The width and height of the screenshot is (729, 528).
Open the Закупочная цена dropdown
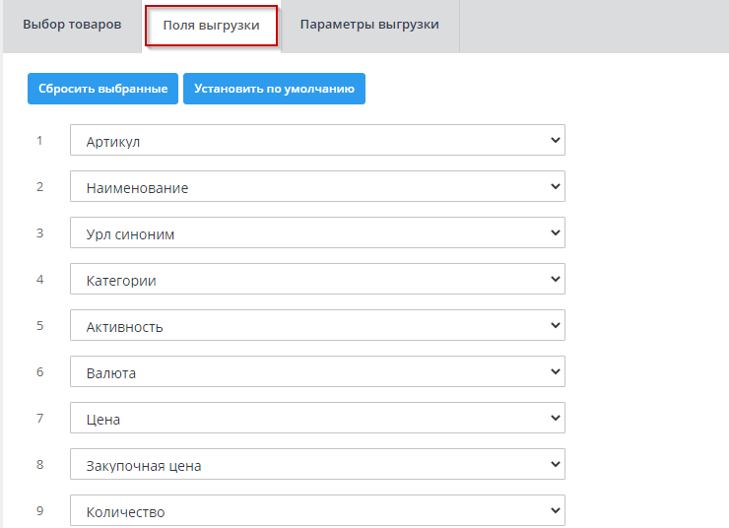317,465
